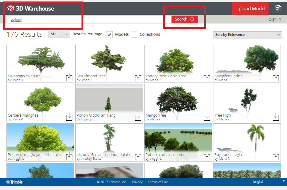Click the Upload Model button
Image resolution: width=287 pixels, height=190 pixels.
click(x=250, y=9)
